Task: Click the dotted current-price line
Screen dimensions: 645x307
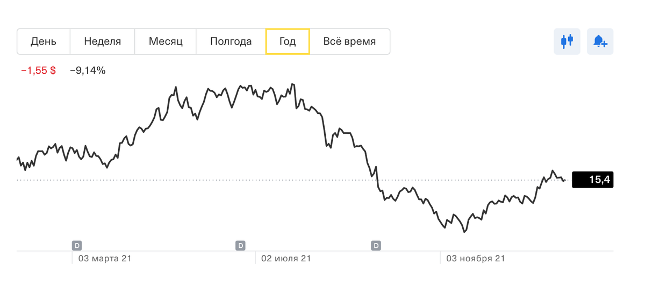Action: pyautogui.click(x=215, y=180)
